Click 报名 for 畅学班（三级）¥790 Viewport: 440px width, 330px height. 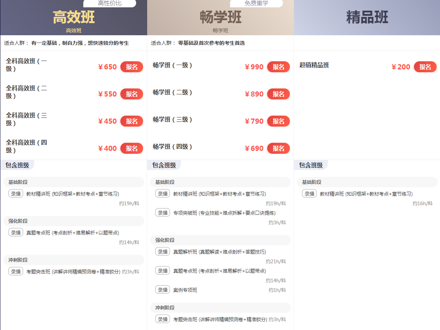(279, 121)
